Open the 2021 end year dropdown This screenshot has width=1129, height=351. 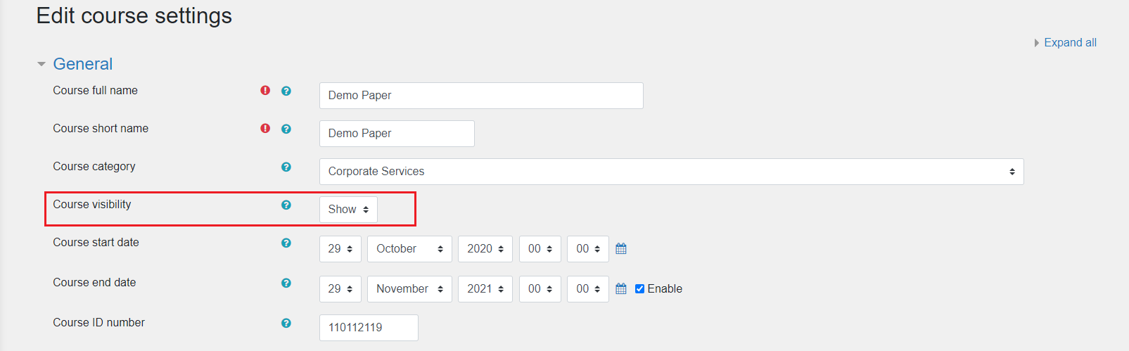point(485,289)
